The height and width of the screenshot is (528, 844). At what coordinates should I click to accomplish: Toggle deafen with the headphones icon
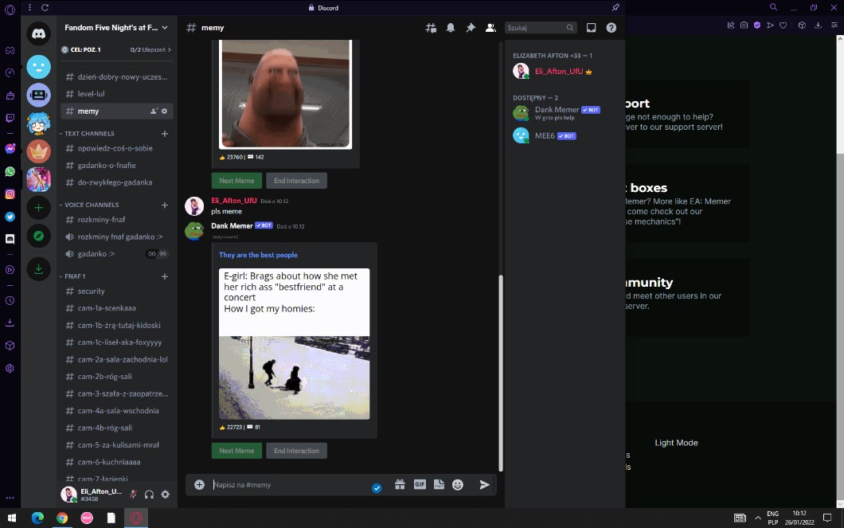point(149,495)
